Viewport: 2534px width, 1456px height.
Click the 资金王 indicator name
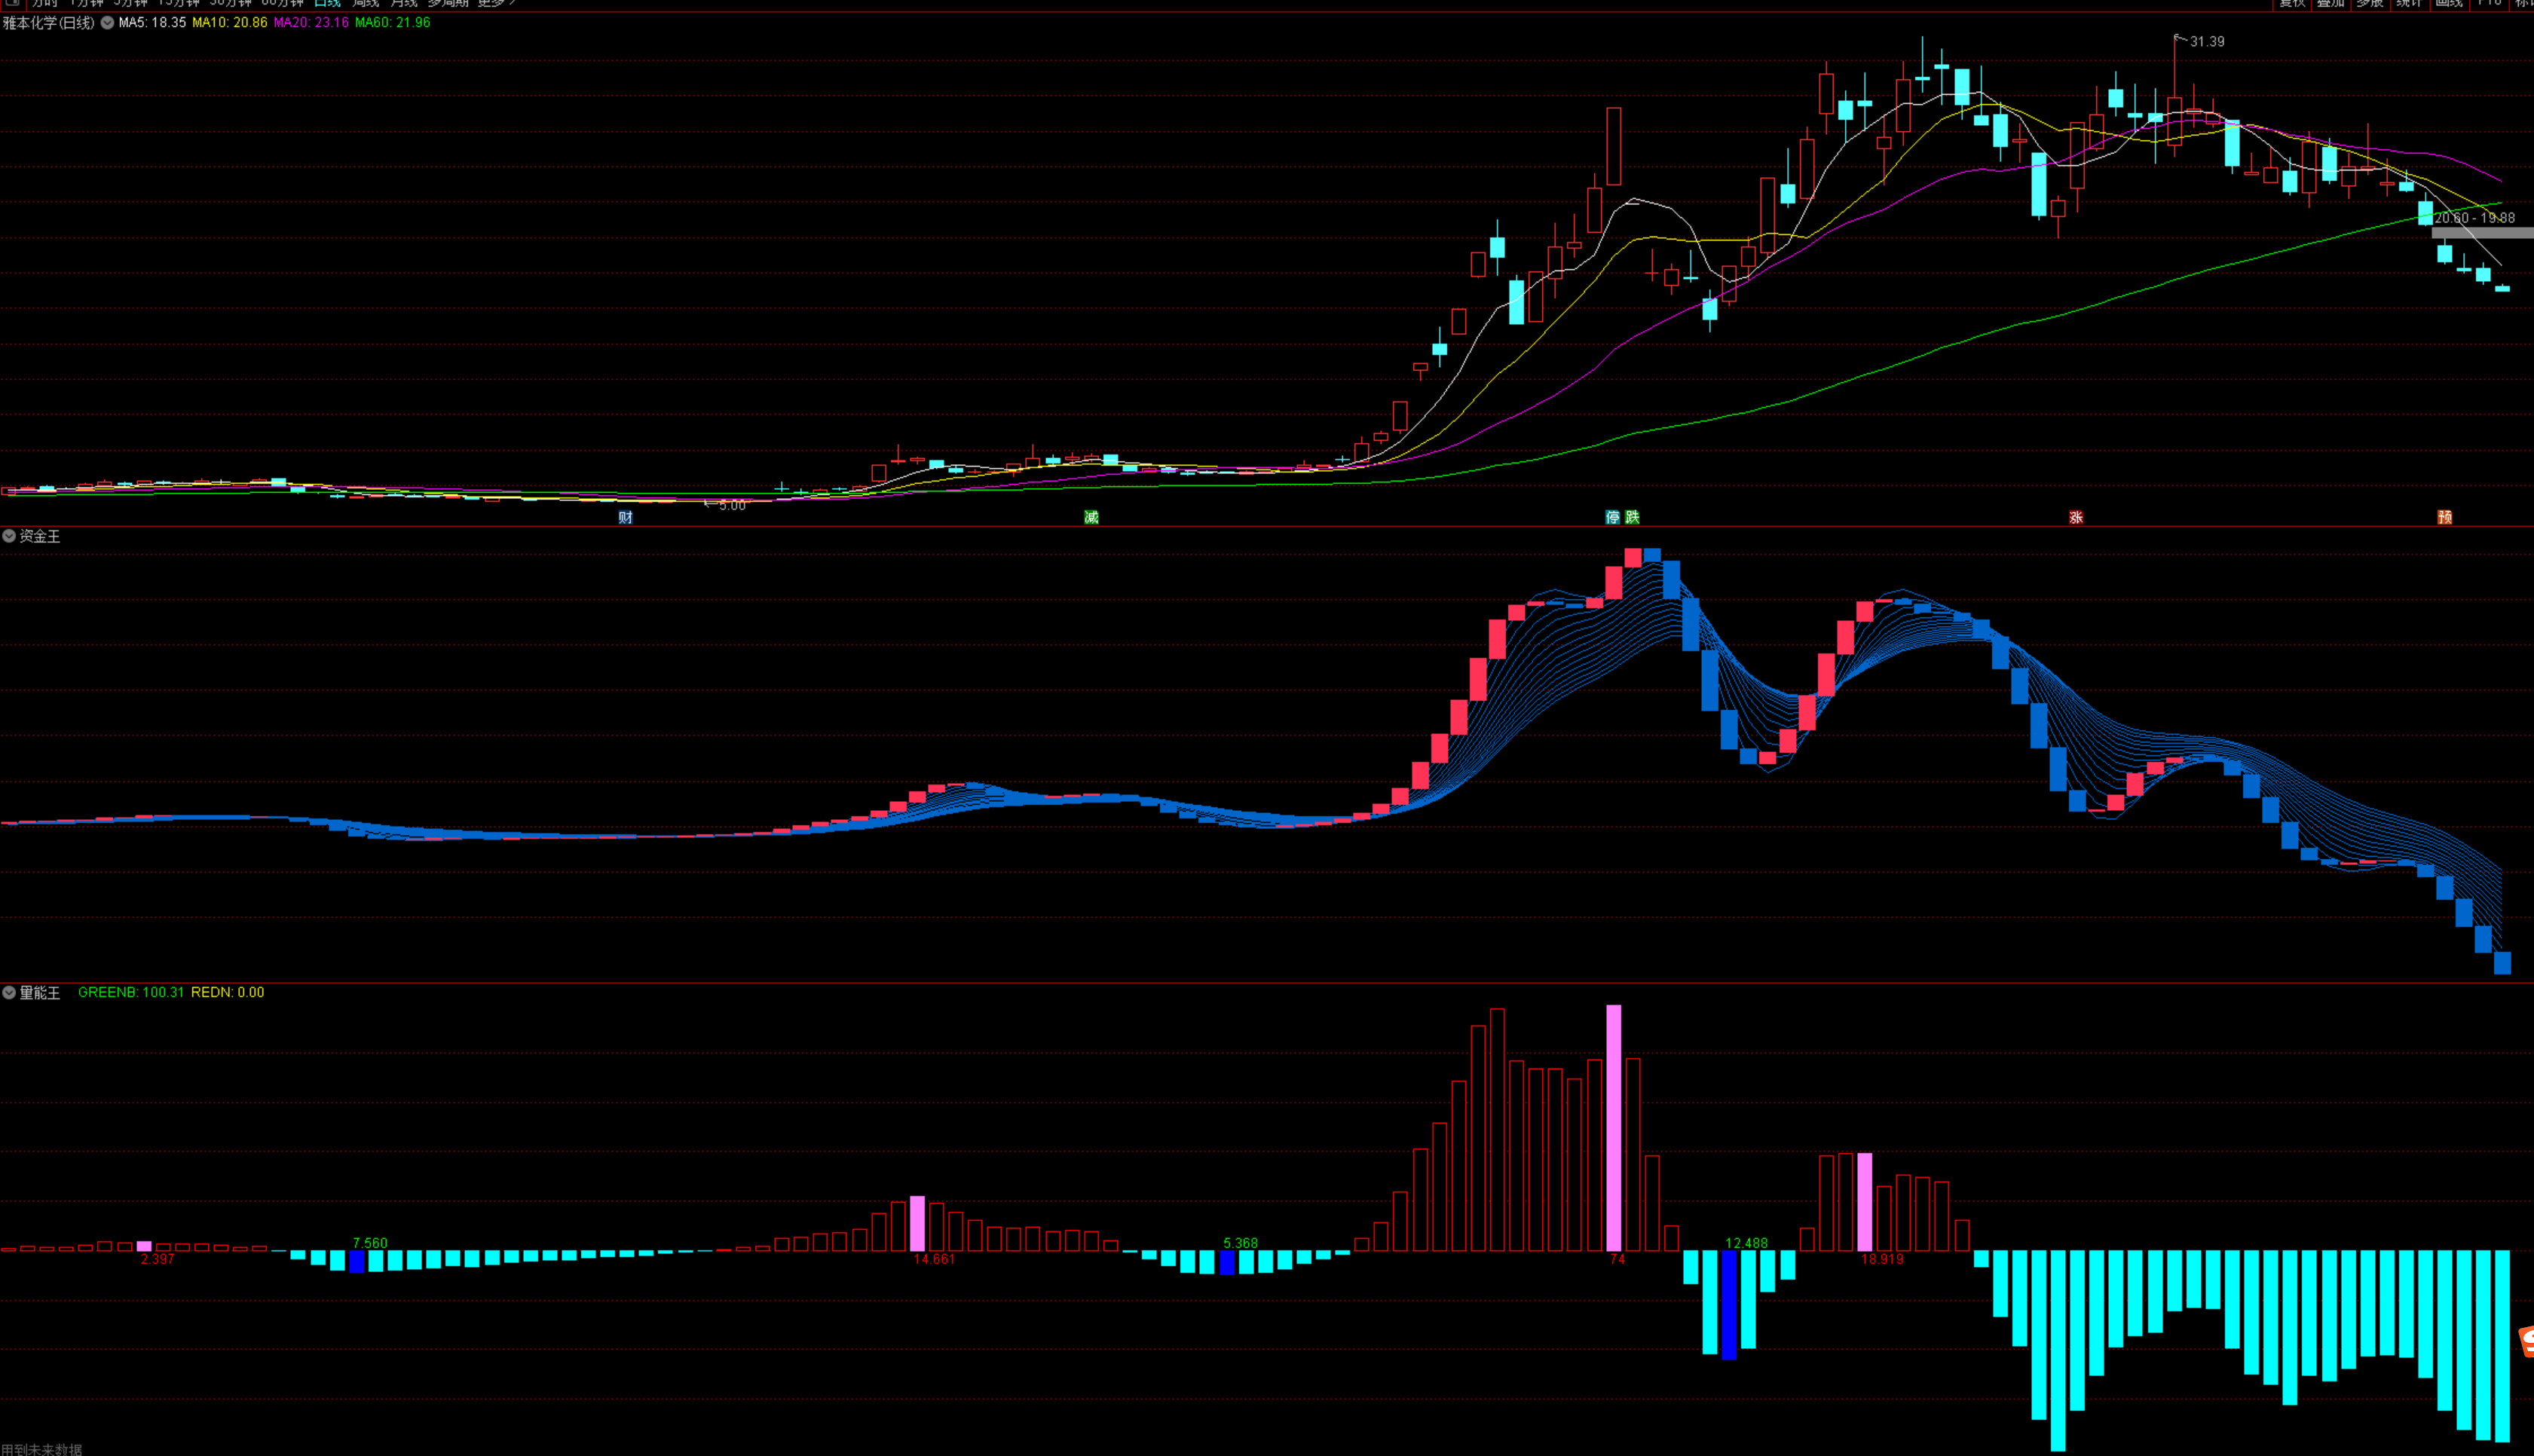coord(40,536)
